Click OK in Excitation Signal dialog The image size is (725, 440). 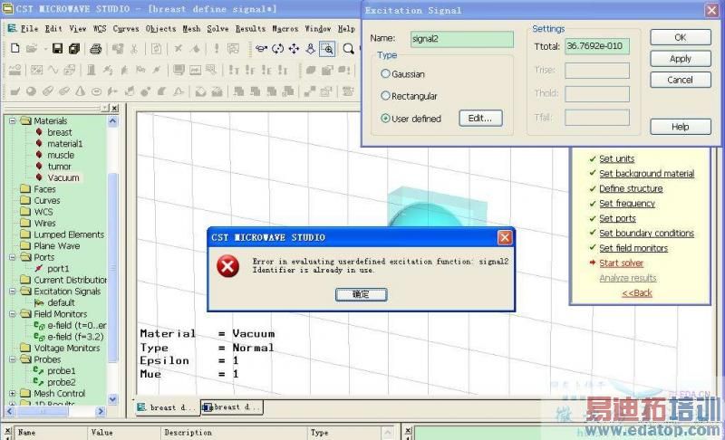[681, 37]
